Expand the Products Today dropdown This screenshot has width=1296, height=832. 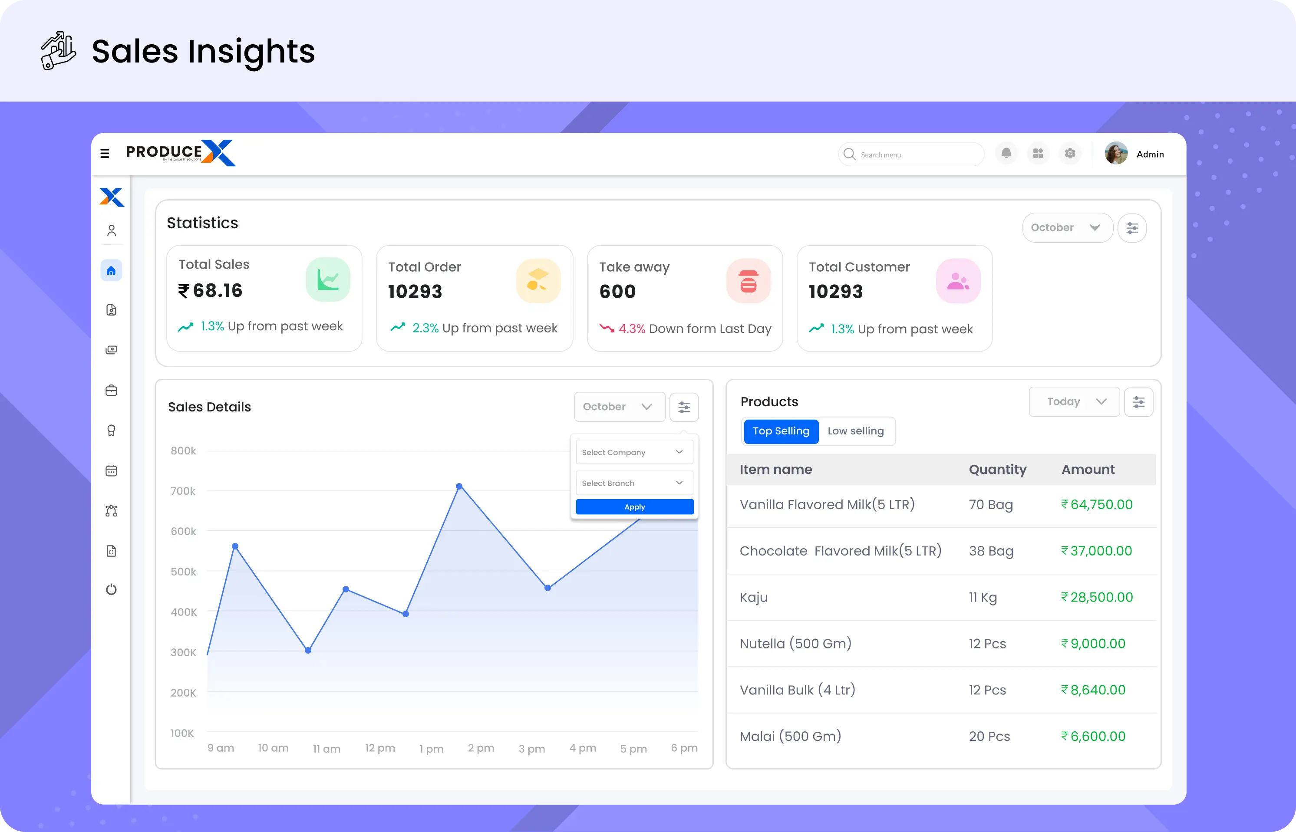coord(1075,401)
